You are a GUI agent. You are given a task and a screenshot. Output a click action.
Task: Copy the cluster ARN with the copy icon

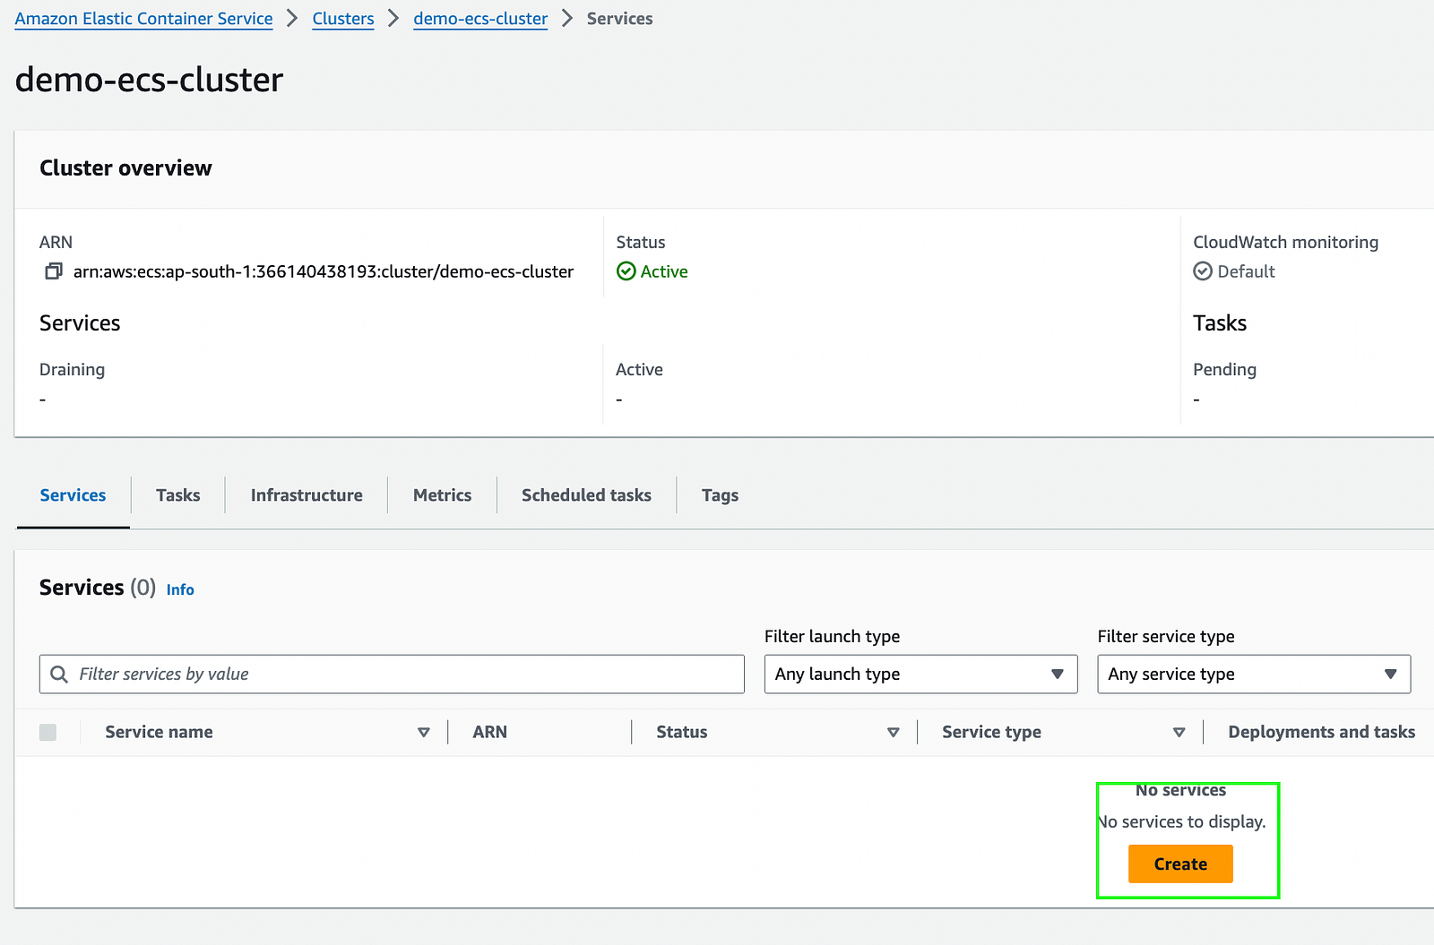tap(54, 271)
